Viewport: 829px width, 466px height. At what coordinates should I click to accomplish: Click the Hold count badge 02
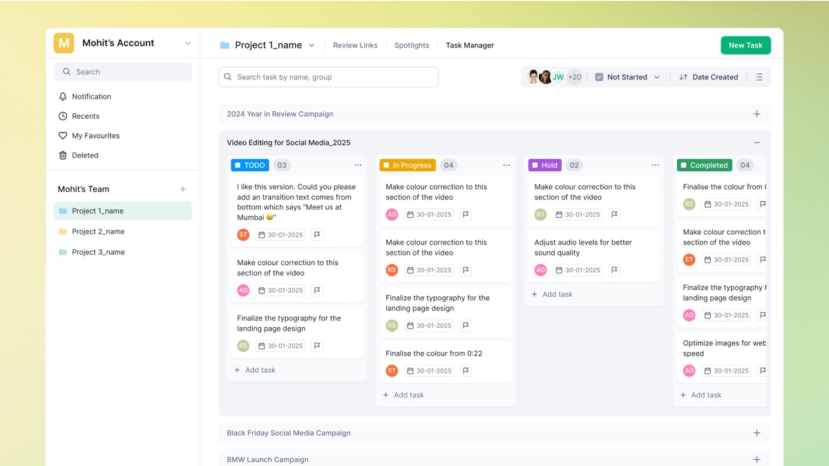click(574, 165)
